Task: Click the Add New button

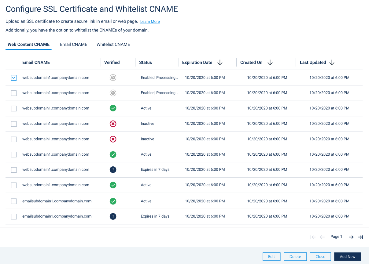Action: (x=348, y=256)
